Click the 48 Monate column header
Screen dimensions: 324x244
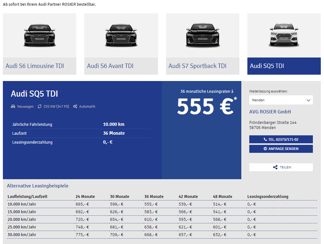[x=223, y=197]
